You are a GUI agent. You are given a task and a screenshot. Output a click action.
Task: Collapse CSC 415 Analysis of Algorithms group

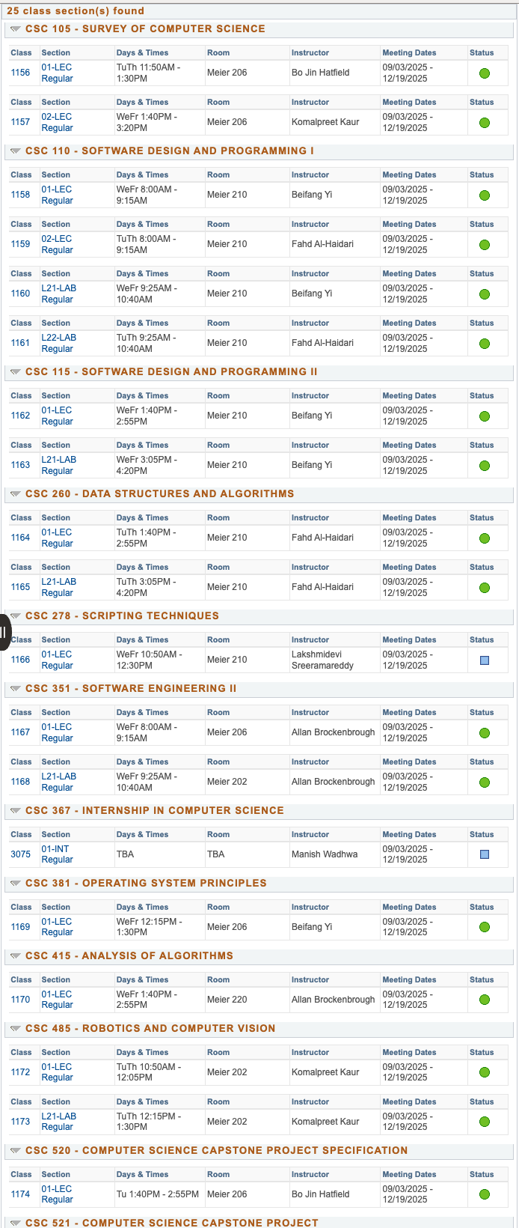tap(15, 956)
